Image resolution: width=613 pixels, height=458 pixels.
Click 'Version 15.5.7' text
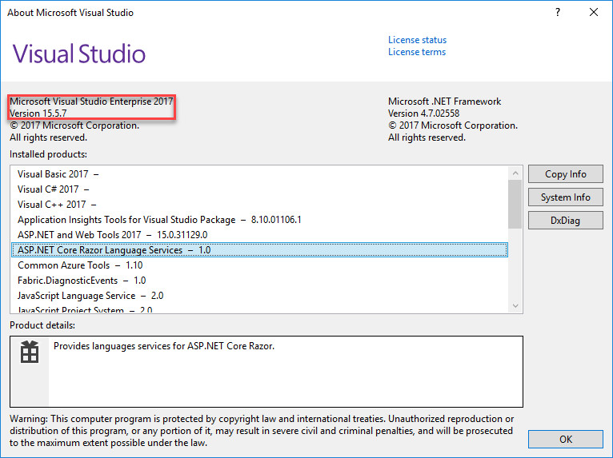pyautogui.click(x=38, y=114)
